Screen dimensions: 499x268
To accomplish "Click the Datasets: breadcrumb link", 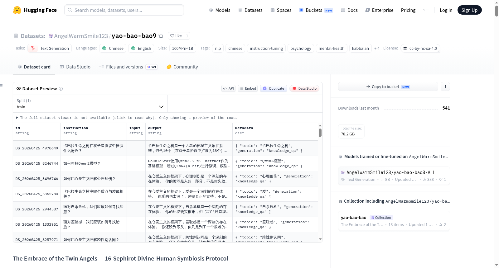I will tap(33, 36).
